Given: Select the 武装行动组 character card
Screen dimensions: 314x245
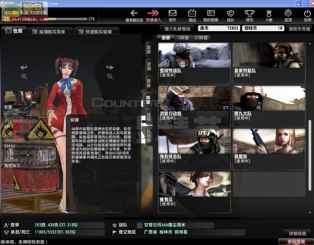Looking at the screenshot, I should click(194, 106).
